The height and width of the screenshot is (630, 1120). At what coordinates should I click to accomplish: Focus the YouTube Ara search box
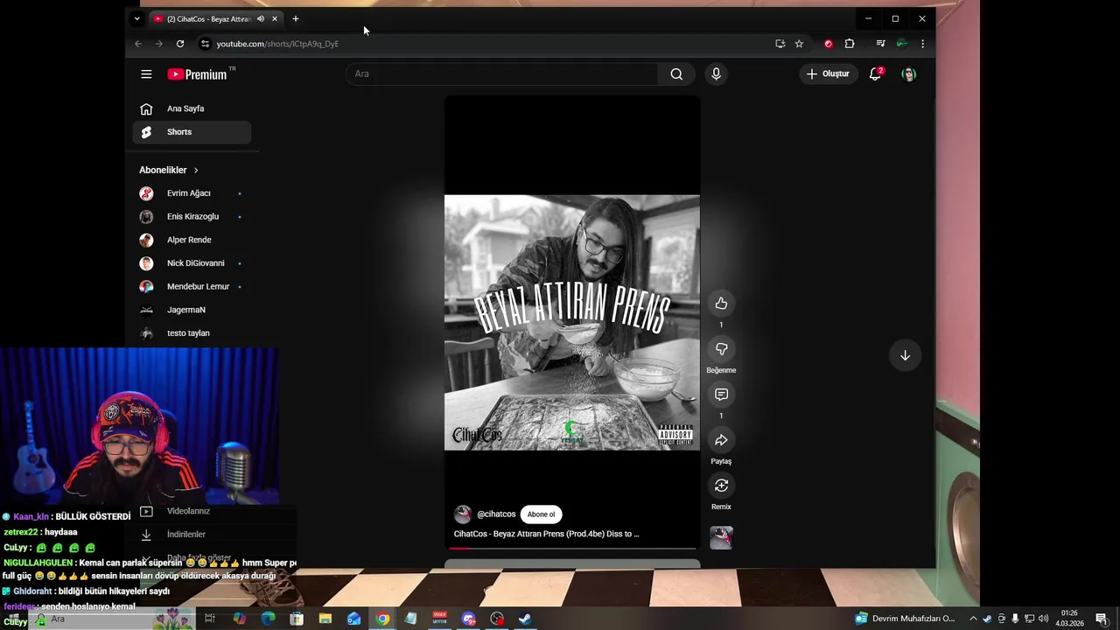[x=501, y=74]
